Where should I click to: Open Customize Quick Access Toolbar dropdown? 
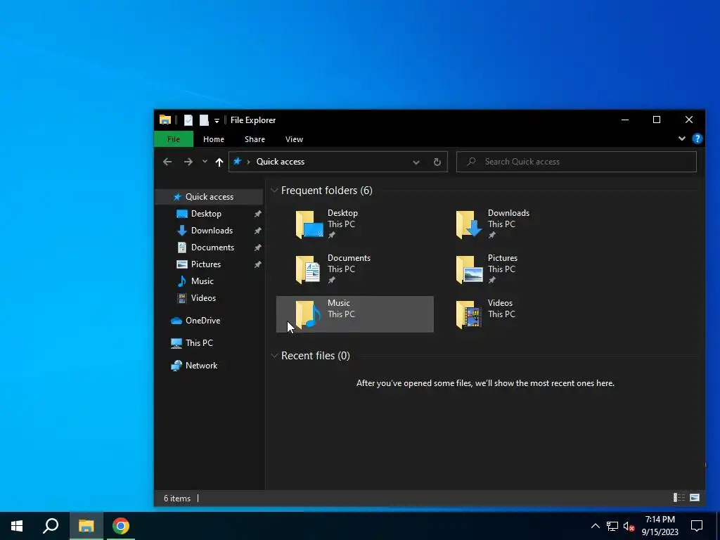point(217,121)
